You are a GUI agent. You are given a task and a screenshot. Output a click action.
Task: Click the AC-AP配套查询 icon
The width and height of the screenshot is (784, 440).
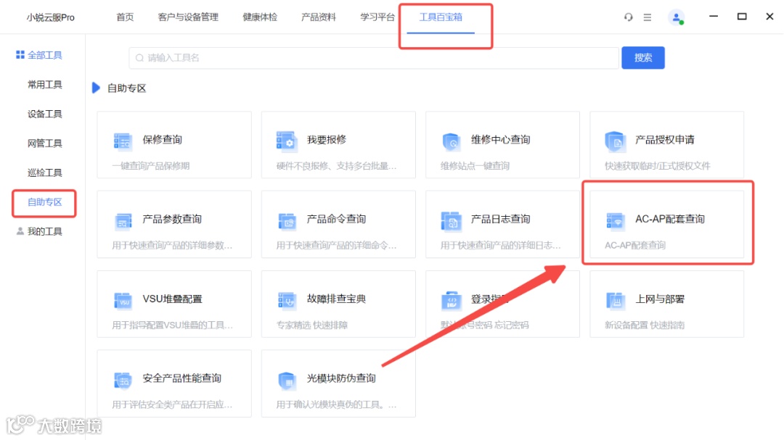(616, 221)
